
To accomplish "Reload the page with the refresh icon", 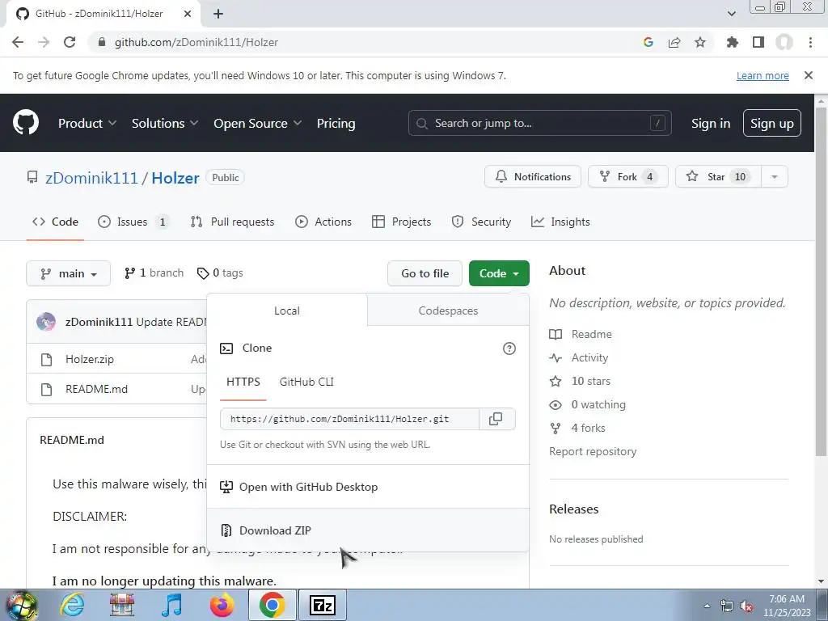I will point(70,42).
